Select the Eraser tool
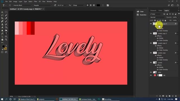This screenshot has height=101, width=180. 2,27
